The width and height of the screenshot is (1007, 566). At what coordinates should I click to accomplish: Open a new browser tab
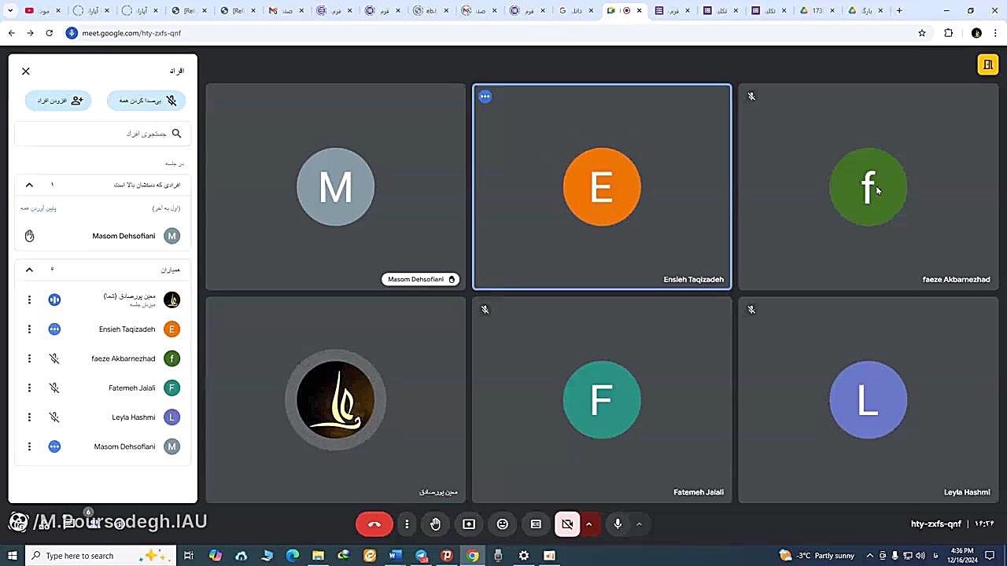(x=899, y=11)
